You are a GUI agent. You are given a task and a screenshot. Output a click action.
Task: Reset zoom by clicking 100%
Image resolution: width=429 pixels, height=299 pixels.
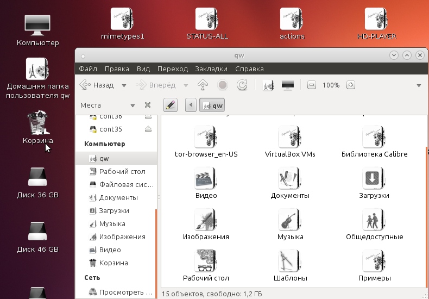pos(331,85)
